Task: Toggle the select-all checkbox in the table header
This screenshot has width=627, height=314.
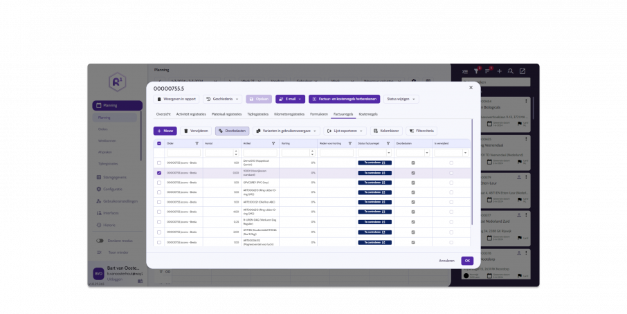Action: coord(159,143)
